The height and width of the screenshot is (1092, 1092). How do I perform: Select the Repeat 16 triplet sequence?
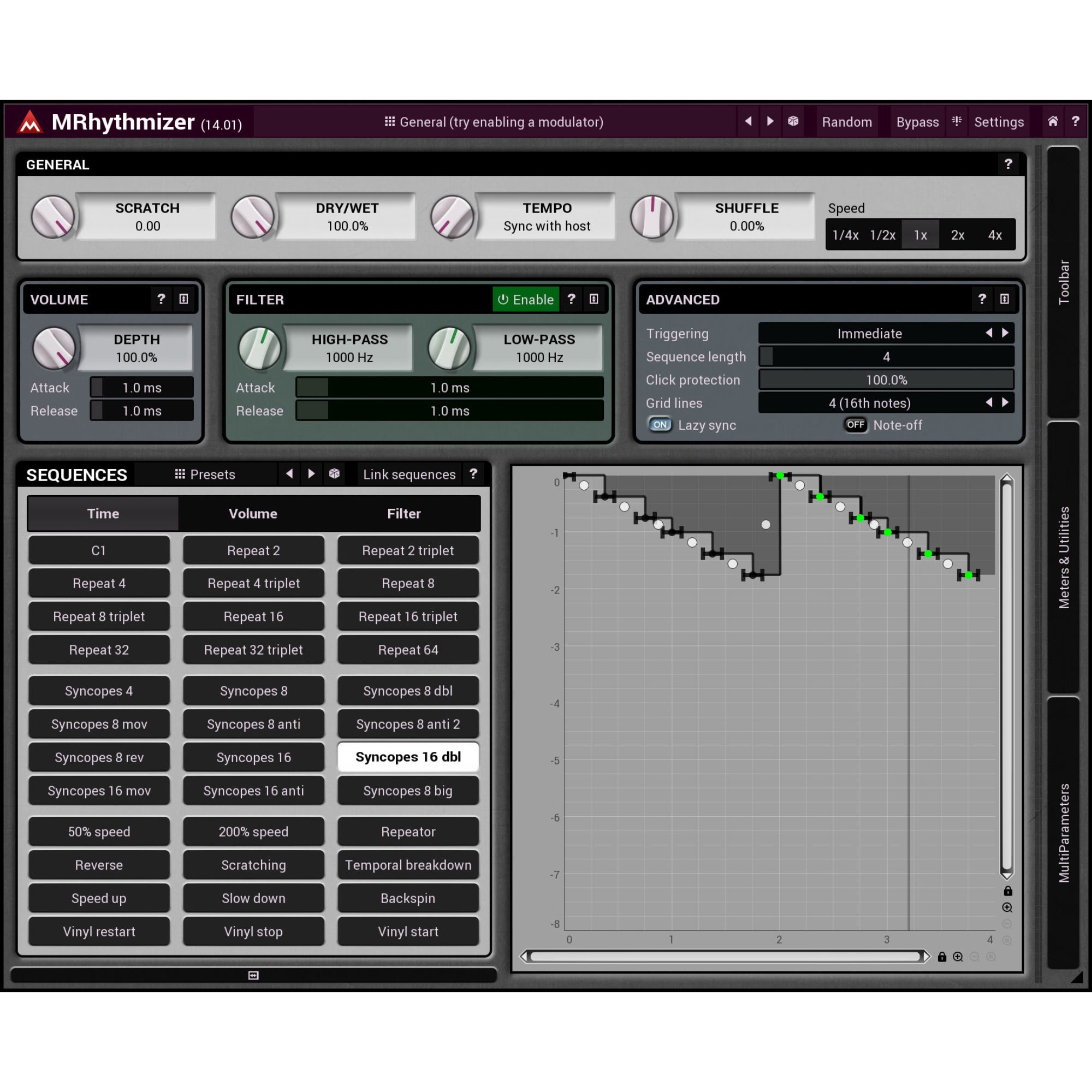pos(407,616)
